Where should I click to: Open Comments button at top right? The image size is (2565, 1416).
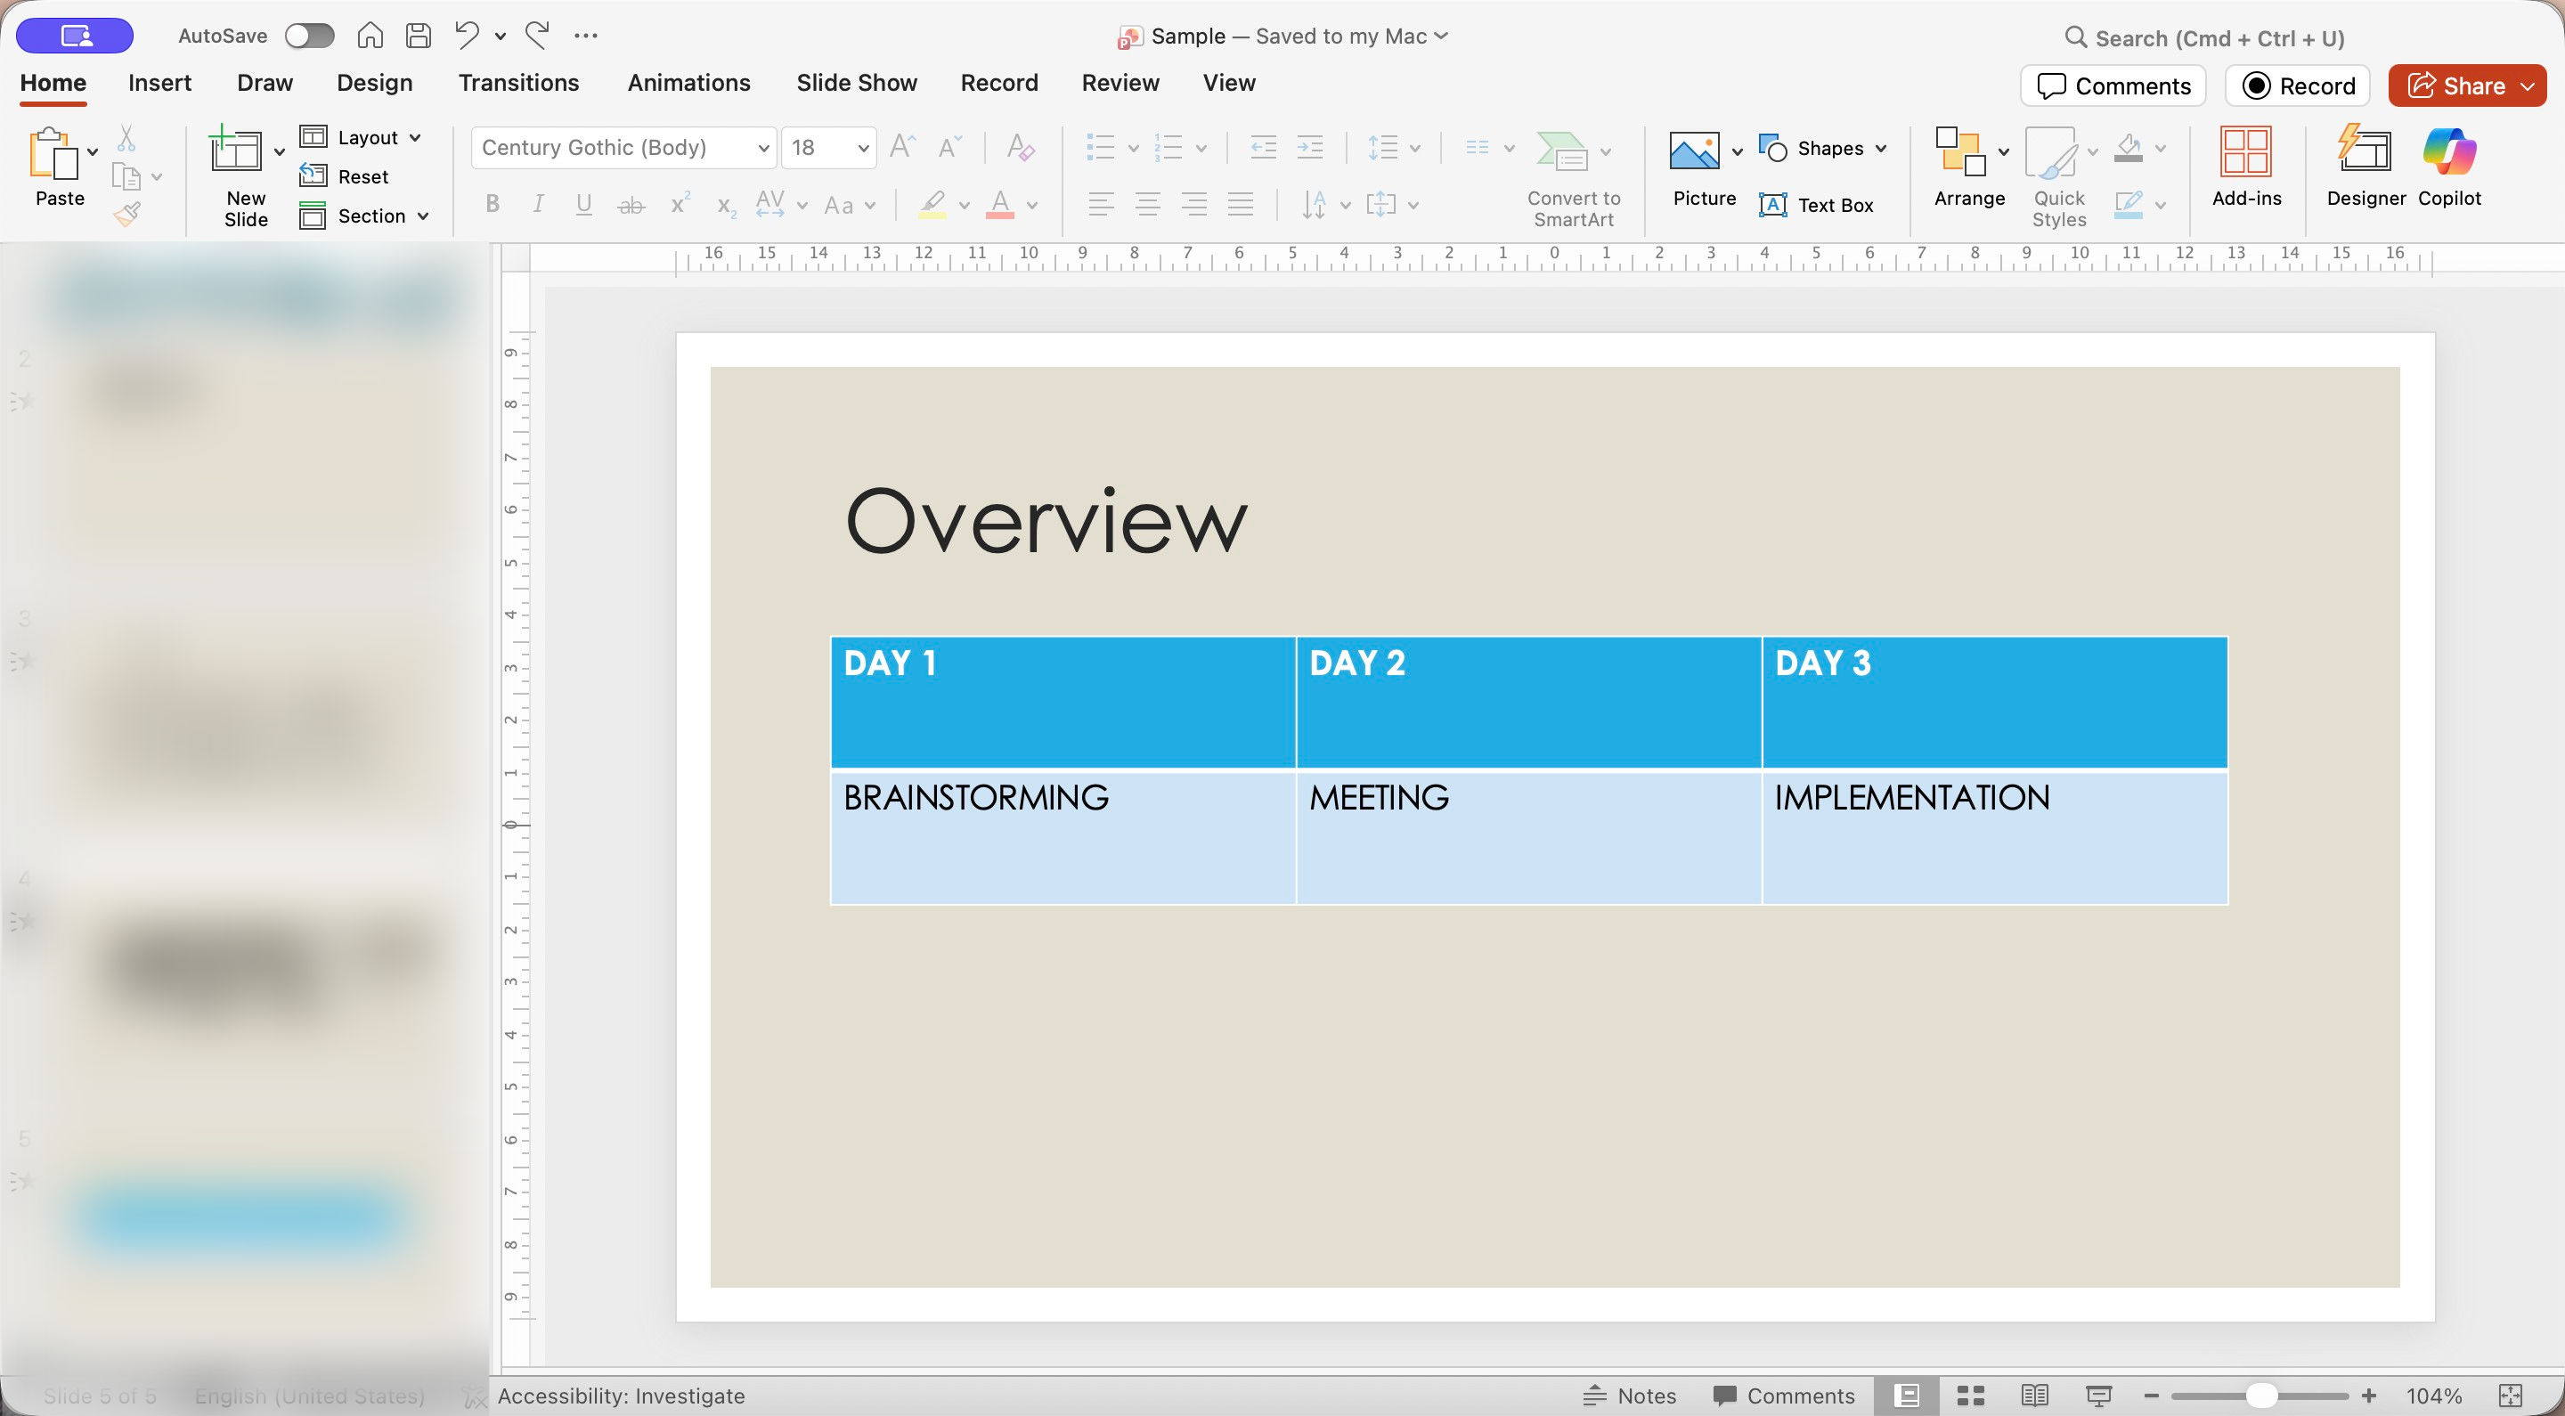pos(2113,85)
